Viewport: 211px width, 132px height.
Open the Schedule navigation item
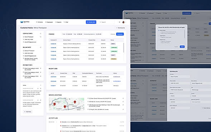[x=39, y=22]
